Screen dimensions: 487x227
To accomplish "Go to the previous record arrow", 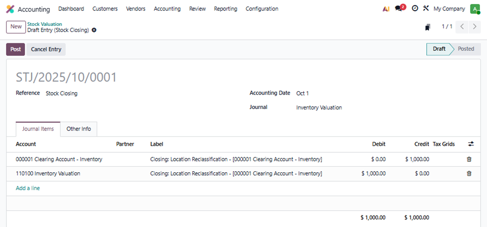I will coord(462,27).
